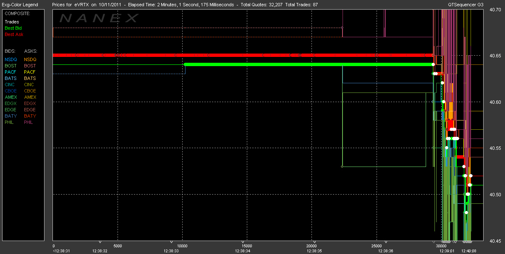Click the time tick marker above 12:38:34

(x=243, y=242)
